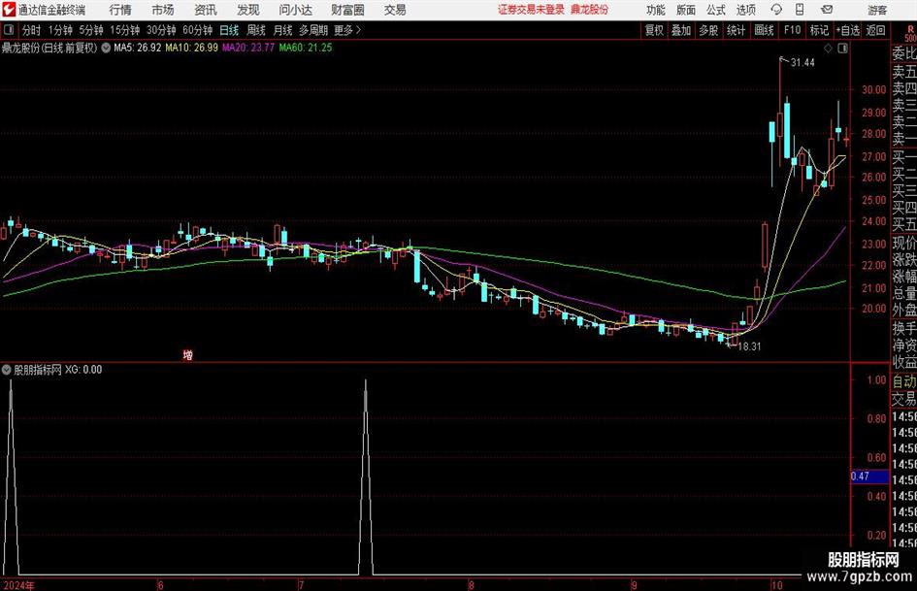Screen dimensions: 917x591
Task: Open the 财富圈 menu
Action: 347,10
